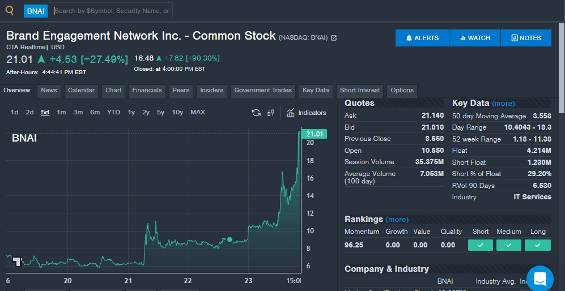
Task: Expand Key Data with the more link
Action: [x=503, y=104]
